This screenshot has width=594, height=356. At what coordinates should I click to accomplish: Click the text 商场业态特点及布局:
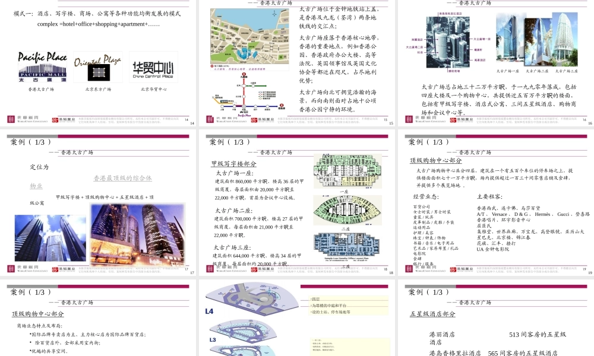tap(39, 326)
